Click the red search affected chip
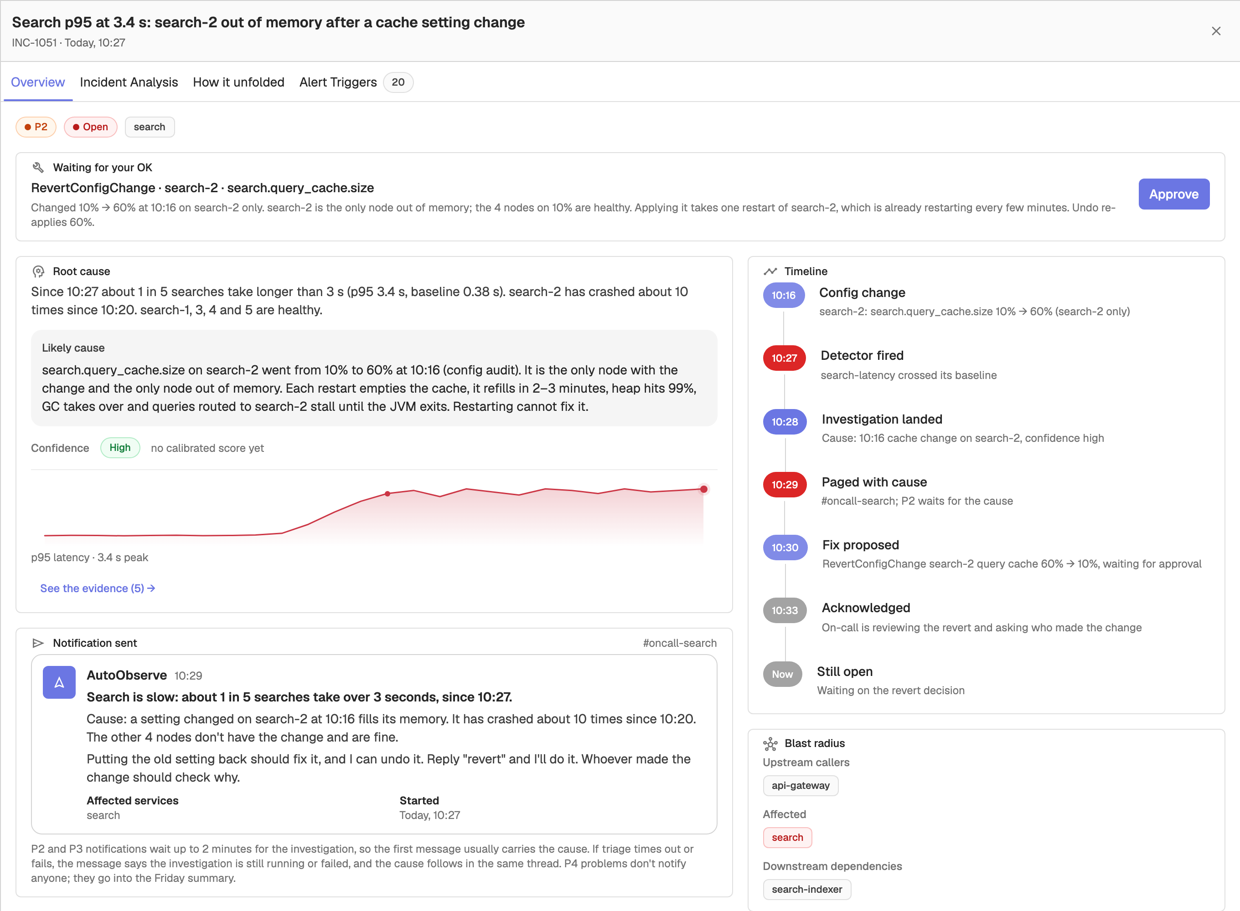The width and height of the screenshot is (1240, 911). [787, 838]
